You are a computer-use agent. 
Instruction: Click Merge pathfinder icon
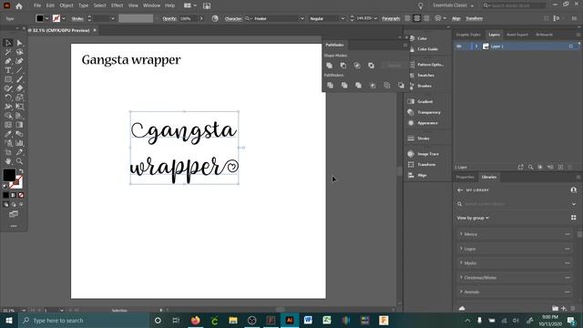click(358, 85)
